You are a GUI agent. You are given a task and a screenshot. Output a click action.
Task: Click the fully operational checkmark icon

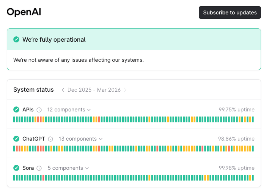pos(16,39)
